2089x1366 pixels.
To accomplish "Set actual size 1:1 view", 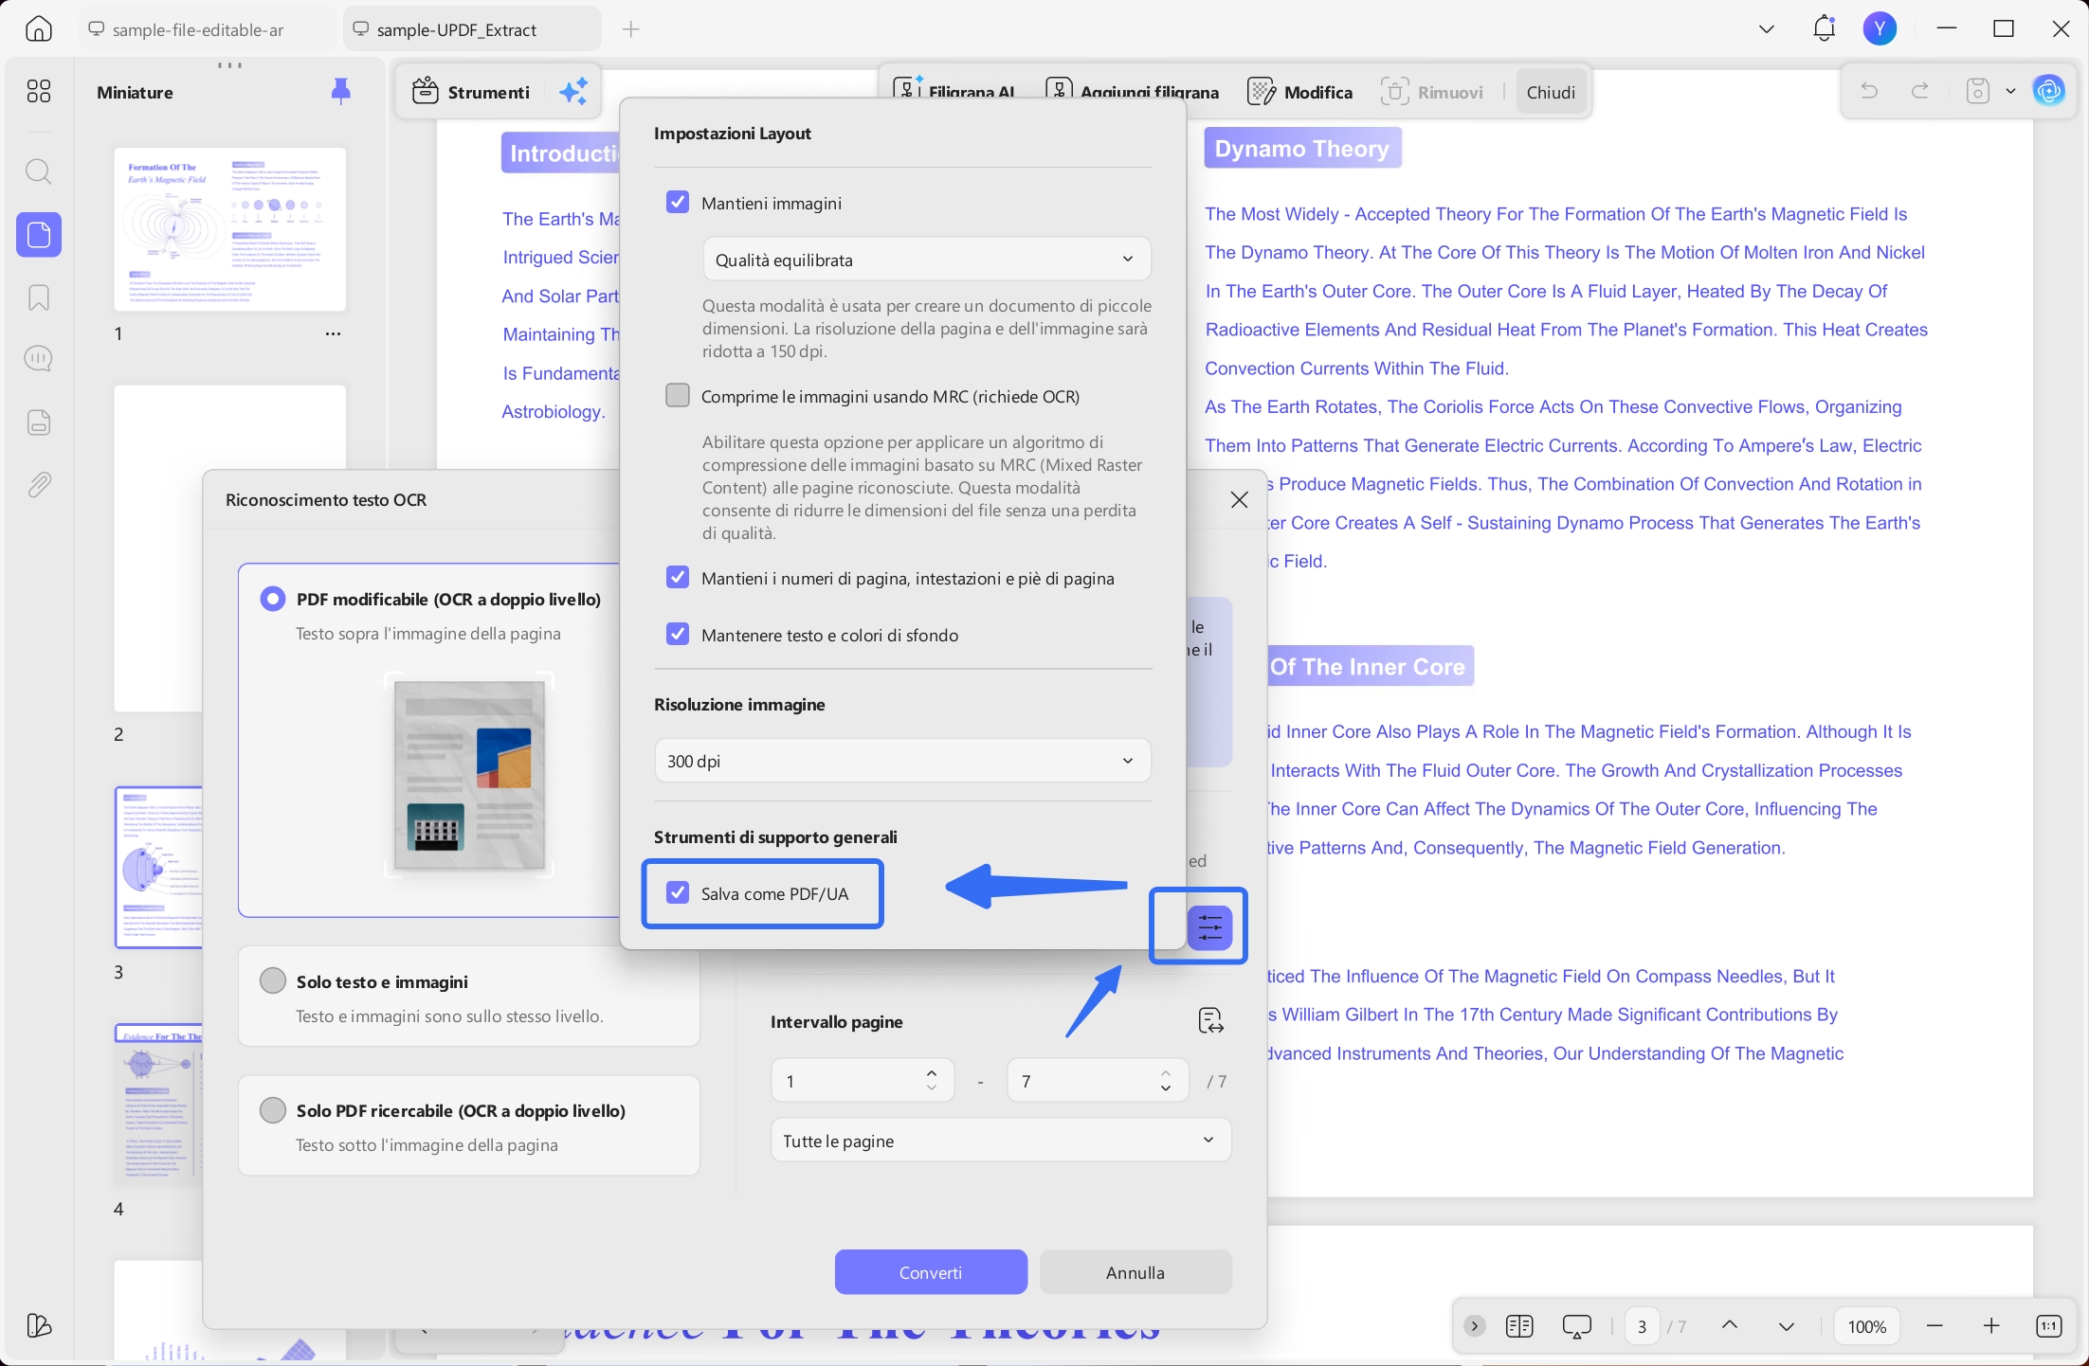I will 2048,1326.
